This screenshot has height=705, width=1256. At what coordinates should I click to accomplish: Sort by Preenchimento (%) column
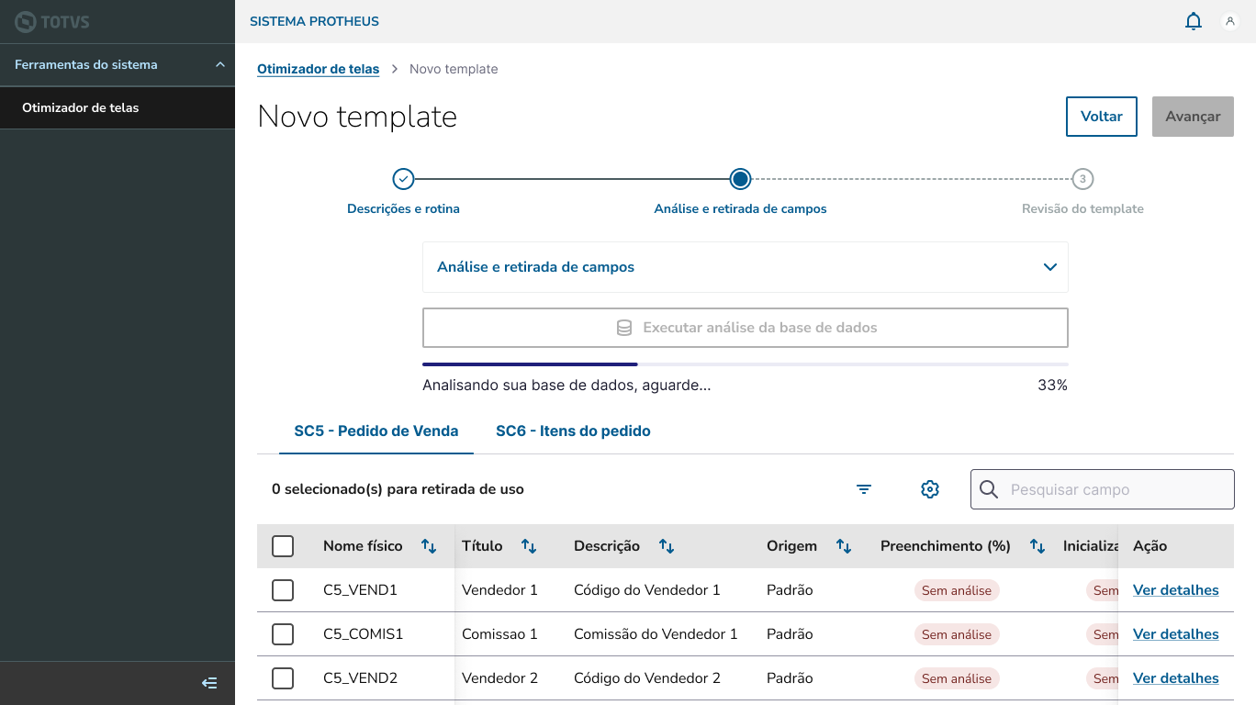click(1037, 546)
